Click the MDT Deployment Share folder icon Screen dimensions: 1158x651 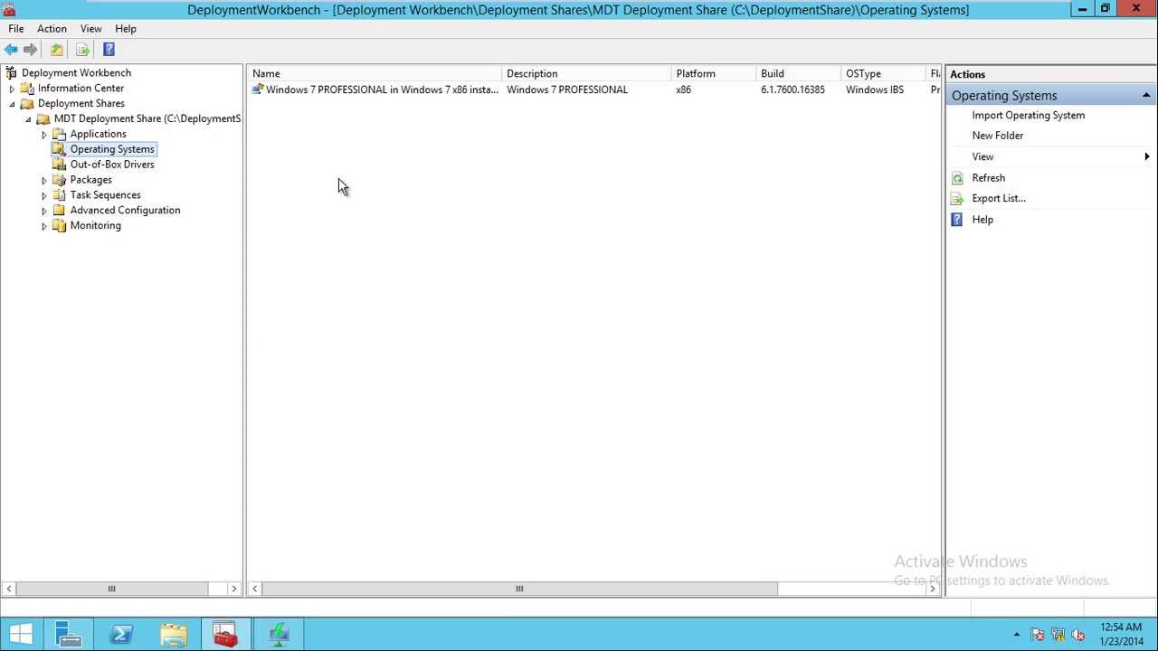coord(43,118)
